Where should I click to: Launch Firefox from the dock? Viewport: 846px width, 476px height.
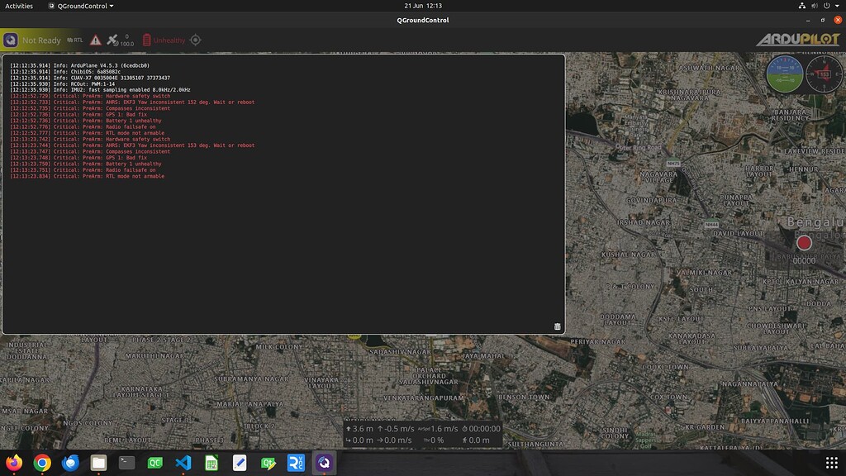[x=12, y=464]
